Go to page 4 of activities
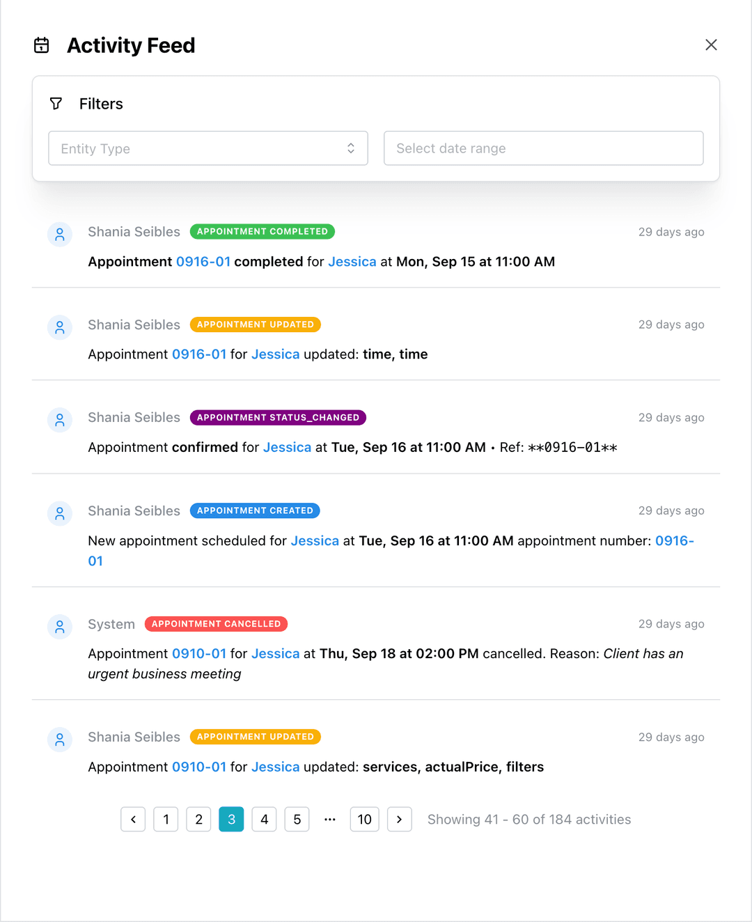The width and height of the screenshot is (752, 922). (x=264, y=820)
